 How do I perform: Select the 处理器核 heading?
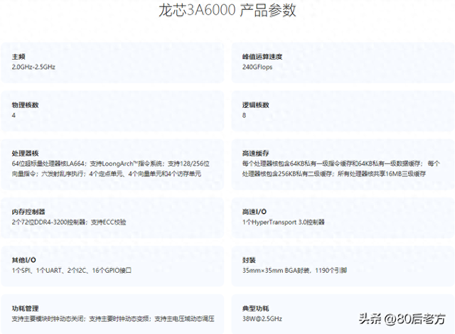[26, 153]
